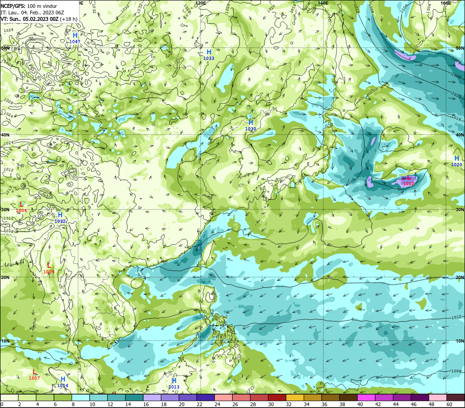The height and width of the screenshot is (408, 465).
Task: Pick the maroon swatch above 60
Action: (x=456, y=397)
